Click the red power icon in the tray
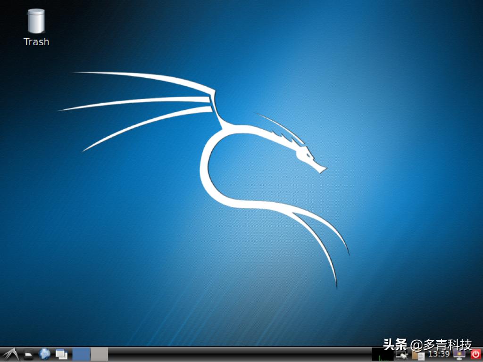The image size is (483, 362). click(x=477, y=354)
